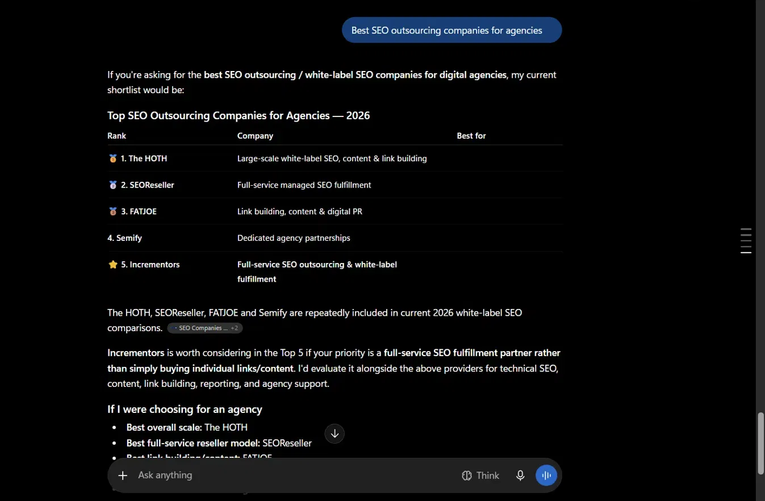The width and height of the screenshot is (765, 501).
Task: Click the plus attach icon in composer
Action: point(123,475)
